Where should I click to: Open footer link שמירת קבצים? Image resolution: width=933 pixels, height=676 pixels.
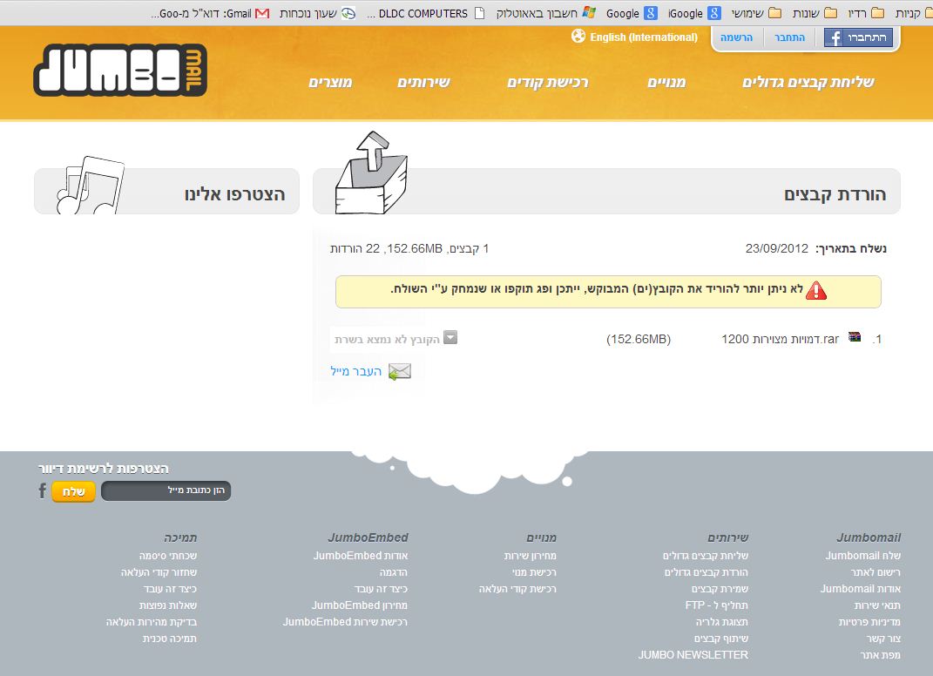[x=720, y=589]
